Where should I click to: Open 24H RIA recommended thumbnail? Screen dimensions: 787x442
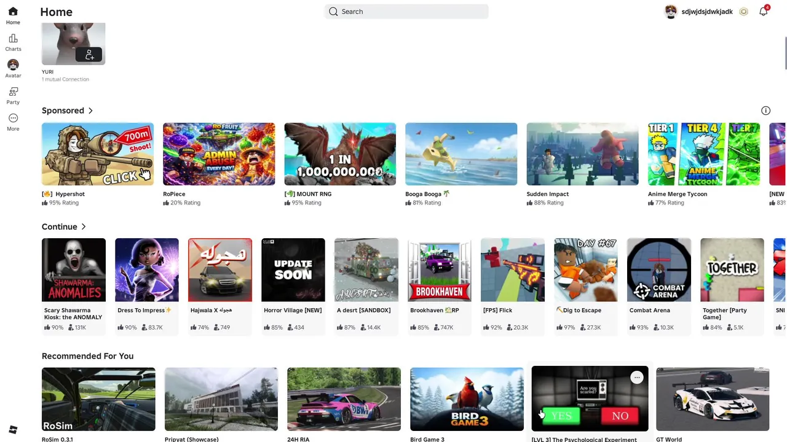point(344,399)
